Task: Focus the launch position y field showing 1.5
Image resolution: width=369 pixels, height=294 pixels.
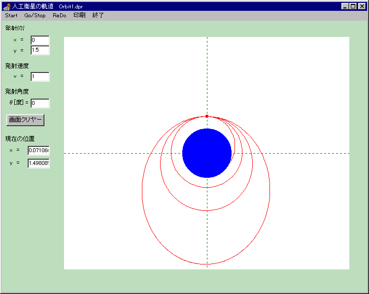Action: (x=40, y=50)
